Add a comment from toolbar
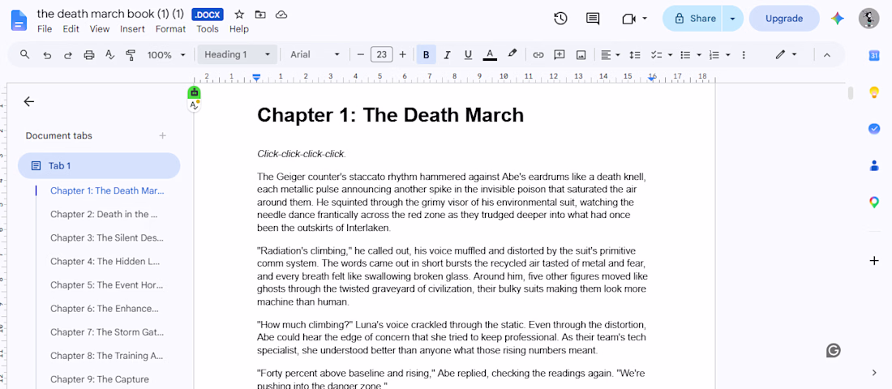The image size is (892, 389). coord(560,55)
